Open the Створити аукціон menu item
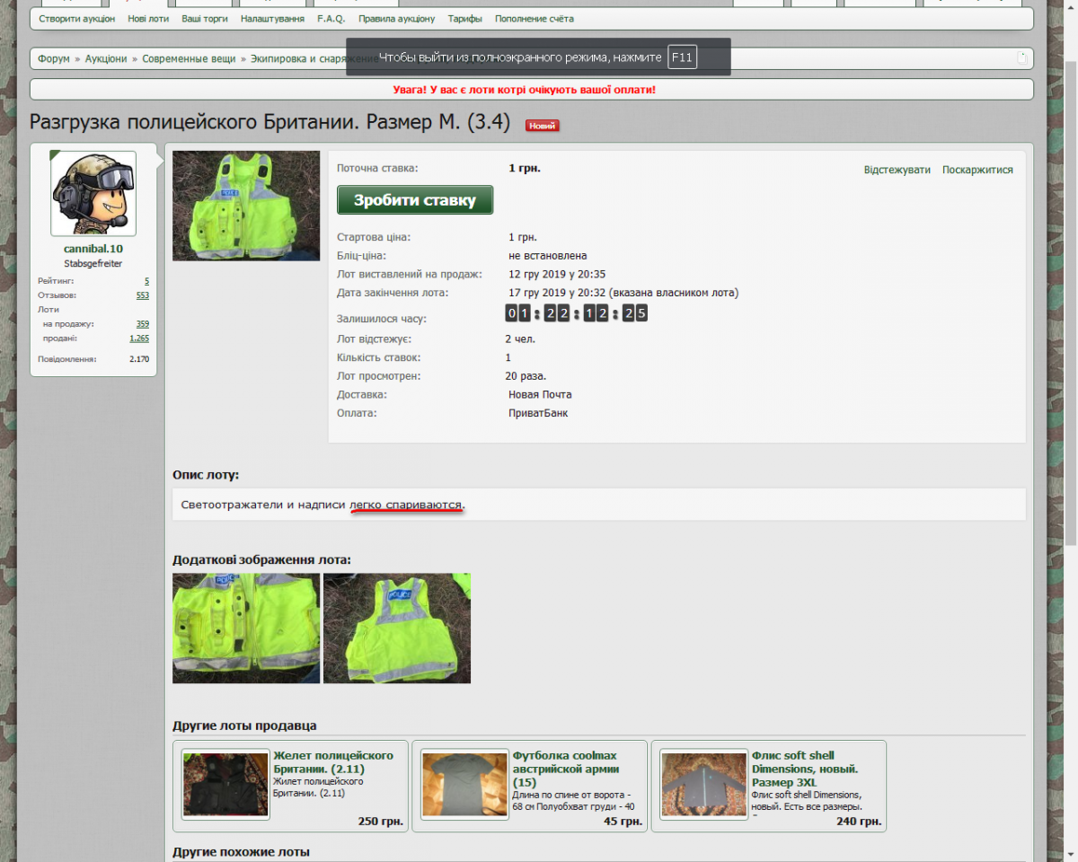The height and width of the screenshot is (862, 1078). pos(77,19)
